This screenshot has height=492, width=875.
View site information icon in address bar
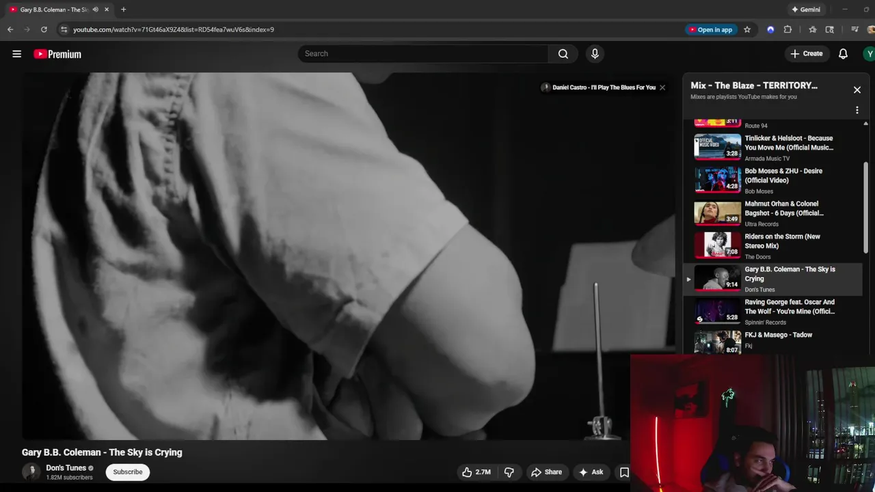coord(64,29)
